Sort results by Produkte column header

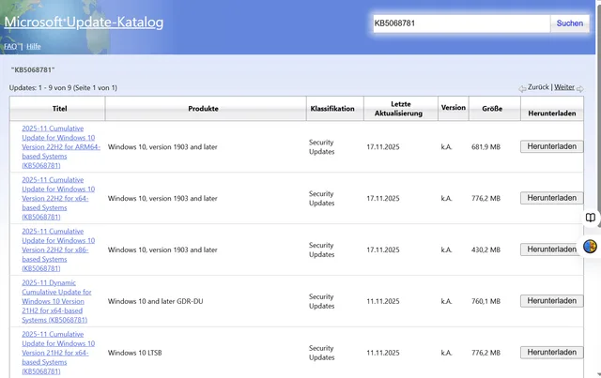[x=203, y=109]
